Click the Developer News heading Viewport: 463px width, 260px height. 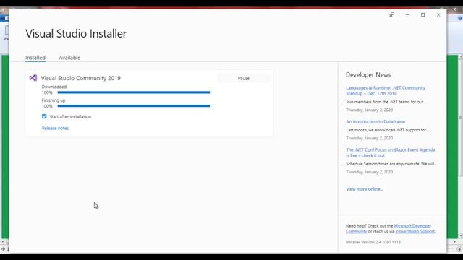tap(368, 75)
